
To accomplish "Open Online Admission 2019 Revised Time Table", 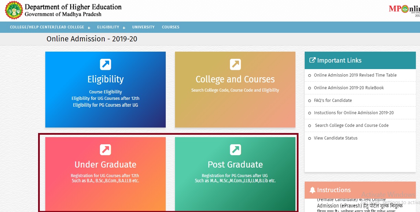I will coord(355,75).
